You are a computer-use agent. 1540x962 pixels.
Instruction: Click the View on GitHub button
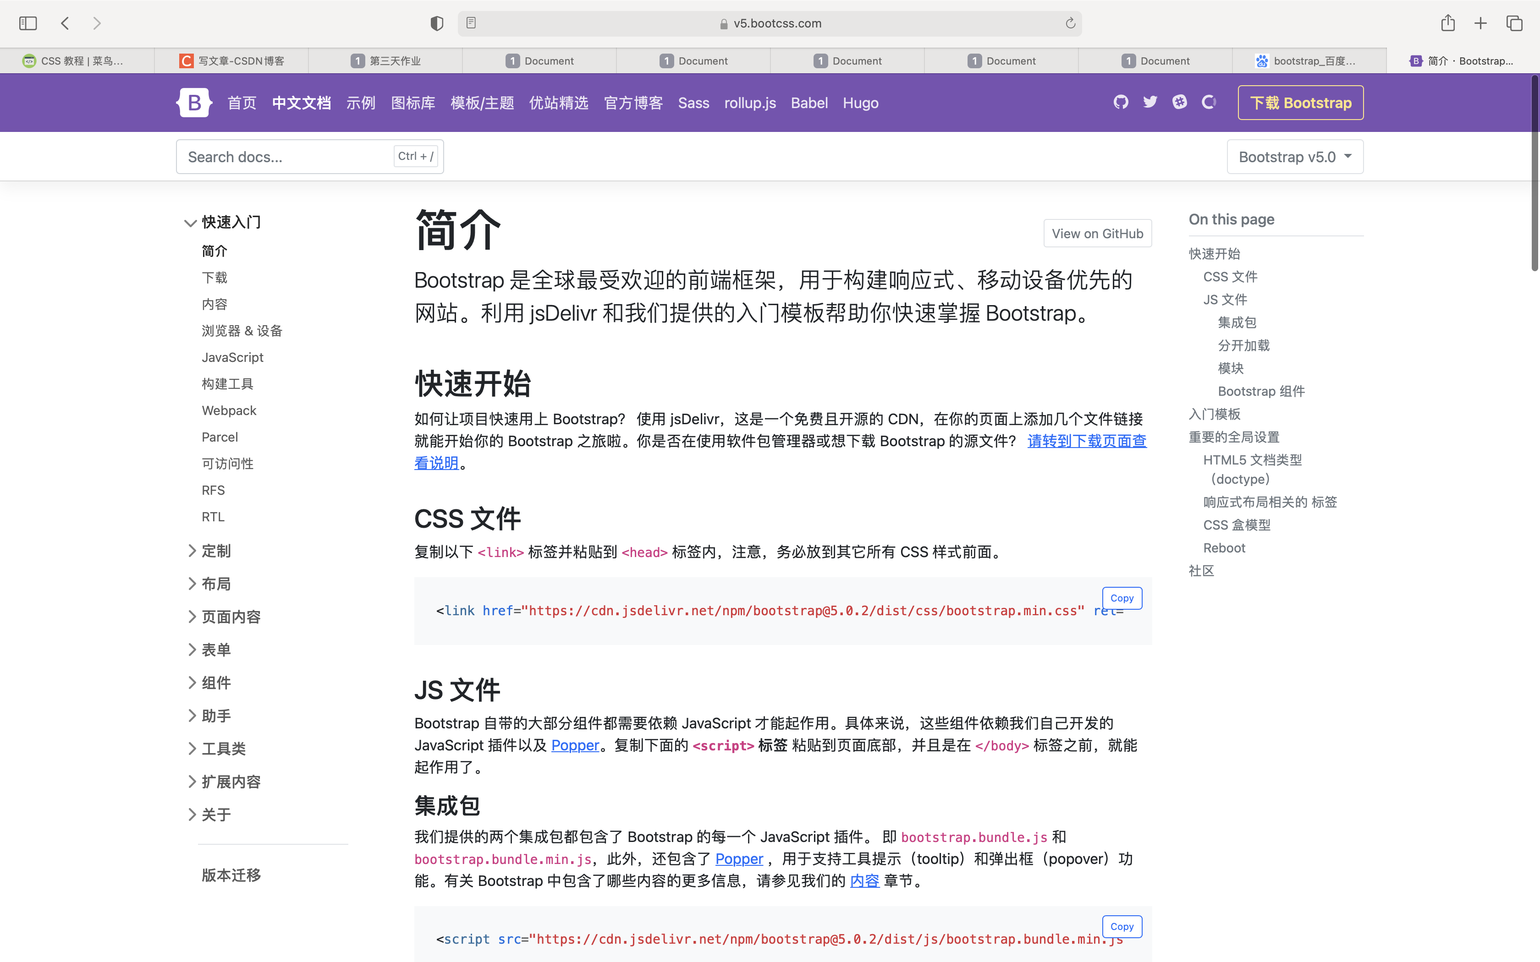(1097, 234)
